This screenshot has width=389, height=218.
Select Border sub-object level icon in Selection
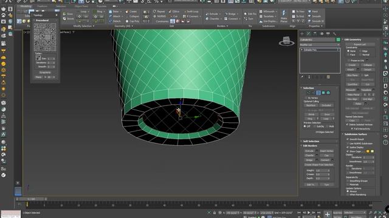318,93
